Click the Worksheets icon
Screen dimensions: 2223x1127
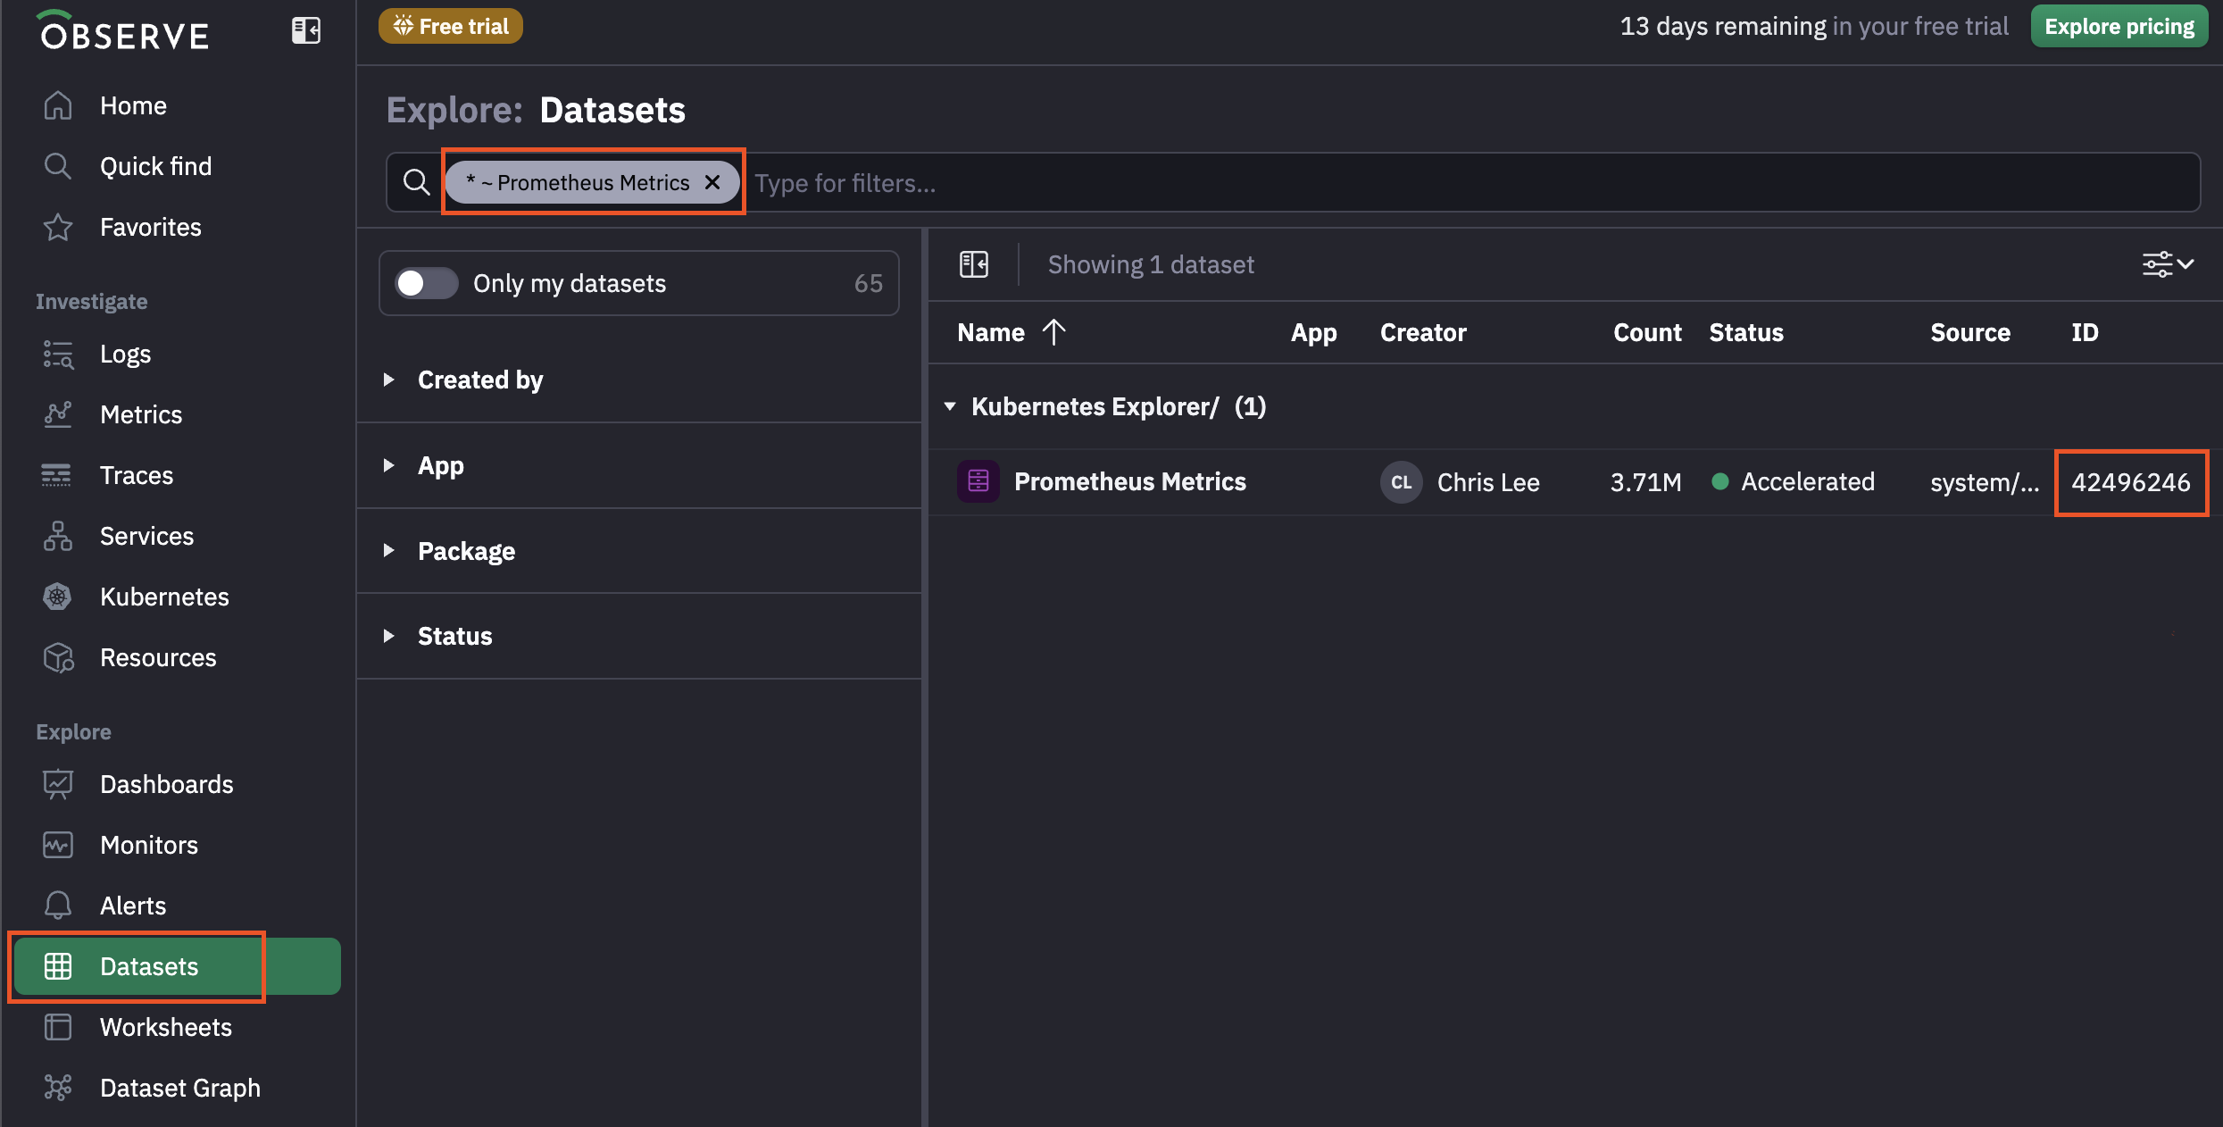tap(58, 1027)
